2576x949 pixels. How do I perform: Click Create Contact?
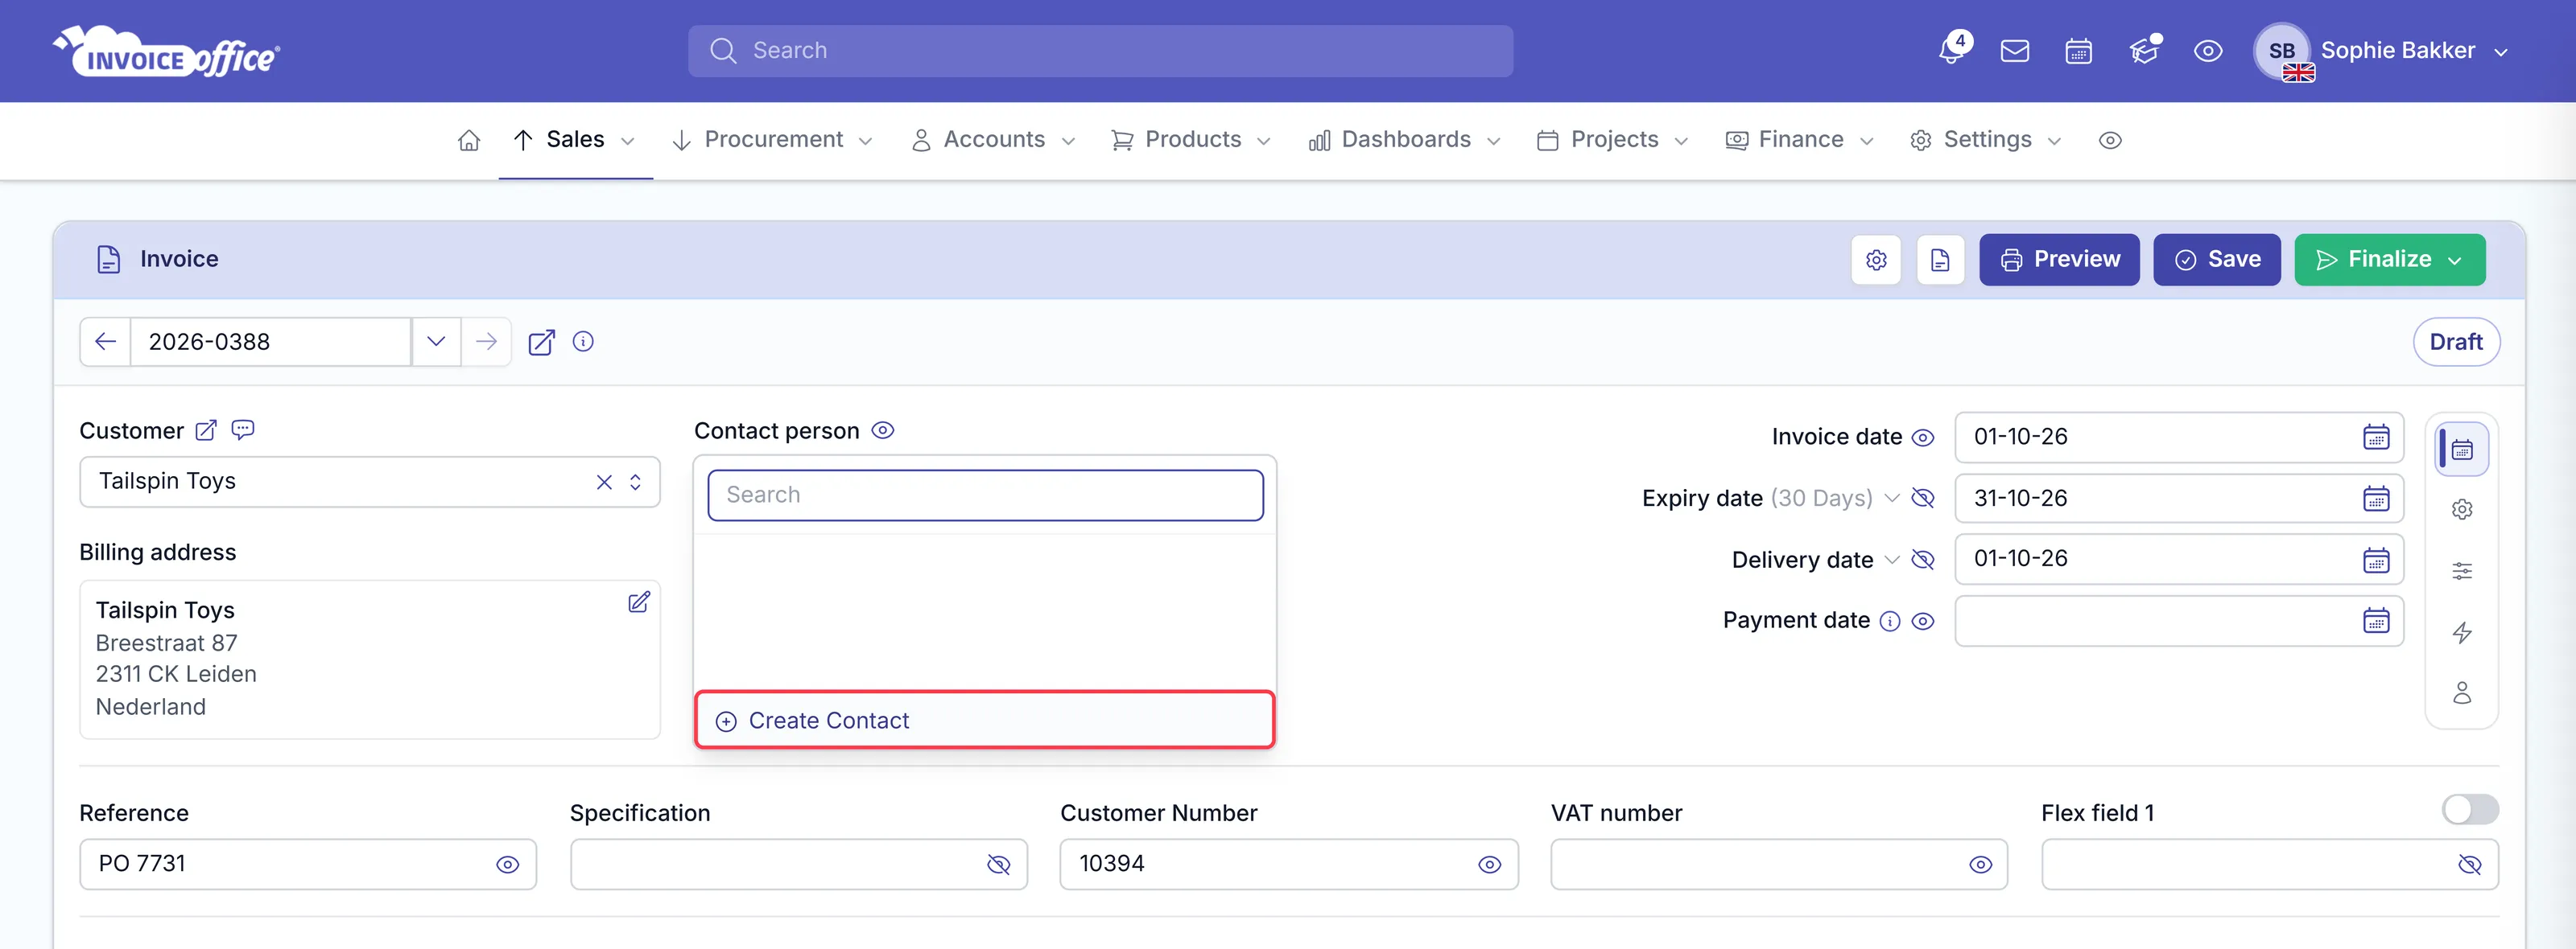984,721
